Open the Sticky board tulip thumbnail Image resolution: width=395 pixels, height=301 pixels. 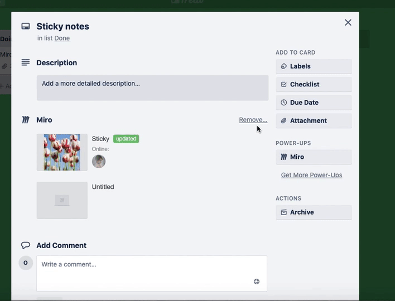pos(62,152)
